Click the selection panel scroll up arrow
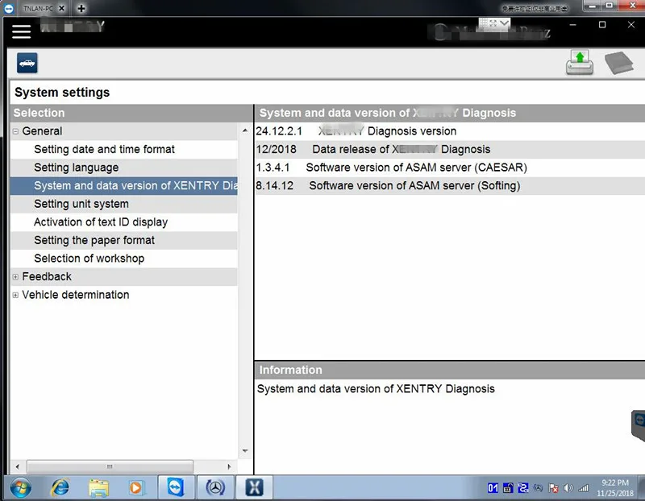The image size is (645, 501). pyautogui.click(x=245, y=130)
